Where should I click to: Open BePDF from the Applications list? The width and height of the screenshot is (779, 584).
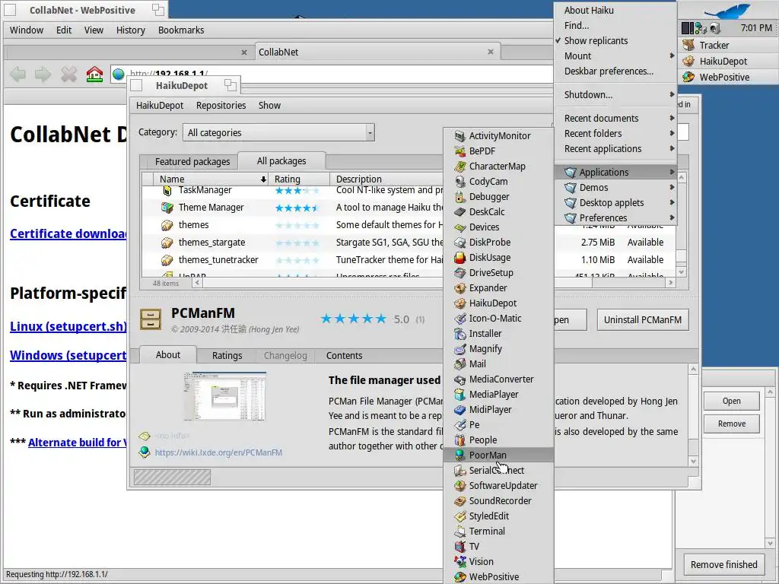(498, 151)
